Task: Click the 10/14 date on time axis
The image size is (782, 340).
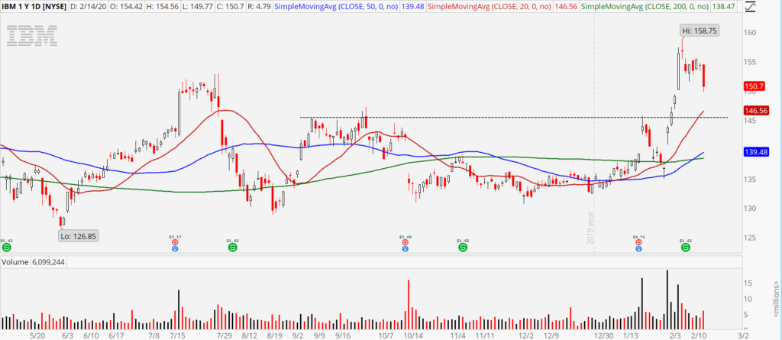Action: pyautogui.click(x=413, y=335)
